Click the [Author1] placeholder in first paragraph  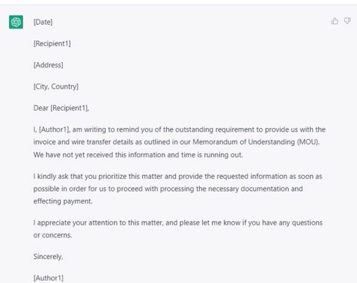(x=55, y=130)
